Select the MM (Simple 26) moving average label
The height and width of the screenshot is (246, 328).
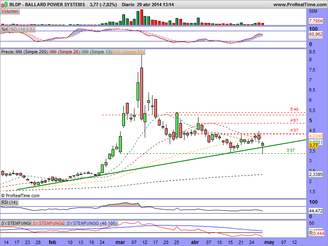pyautogui.click(x=65, y=52)
